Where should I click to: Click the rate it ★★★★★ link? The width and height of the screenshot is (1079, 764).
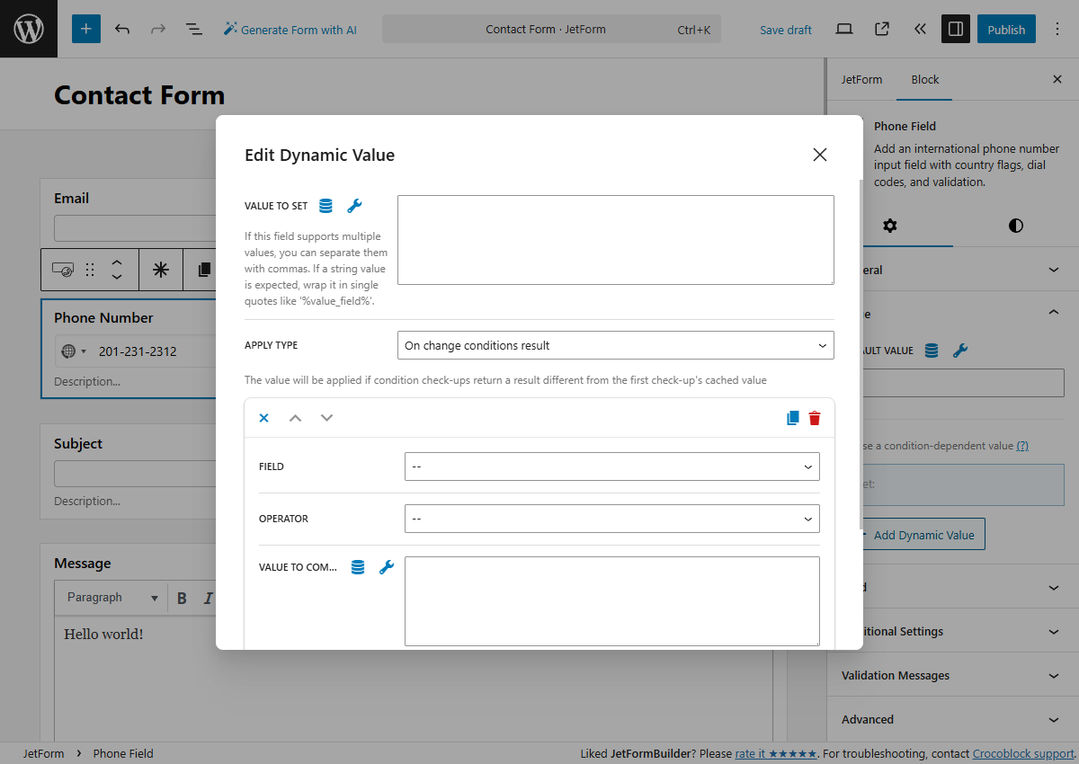pos(776,753)
